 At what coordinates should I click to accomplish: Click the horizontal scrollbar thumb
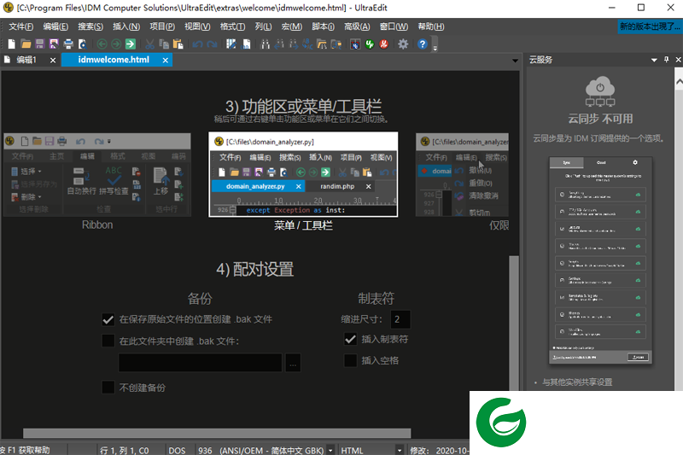pos(217,433)
